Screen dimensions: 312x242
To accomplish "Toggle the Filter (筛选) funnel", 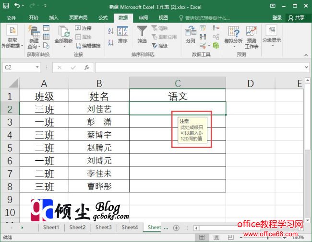I will pyautogui.click(x=142, y=35).
